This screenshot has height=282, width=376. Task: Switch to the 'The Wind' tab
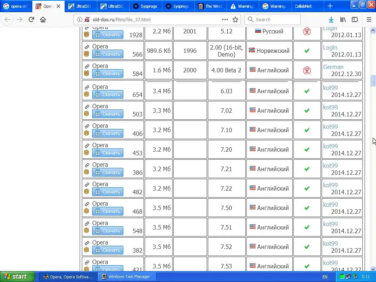[210, 6]
